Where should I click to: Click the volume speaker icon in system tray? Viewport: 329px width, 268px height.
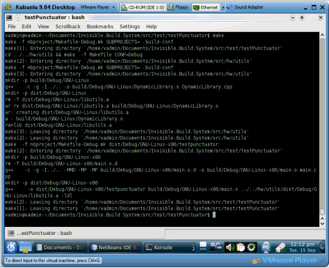(x=230, y=247)
